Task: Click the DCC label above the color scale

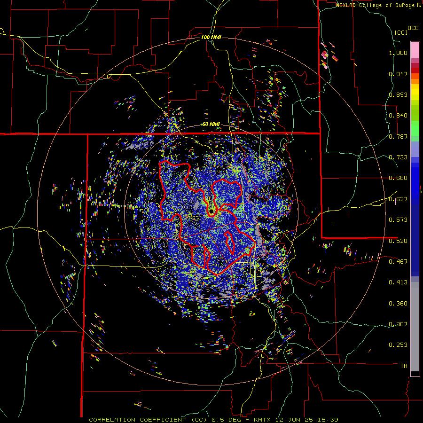Action: point(413,28)
